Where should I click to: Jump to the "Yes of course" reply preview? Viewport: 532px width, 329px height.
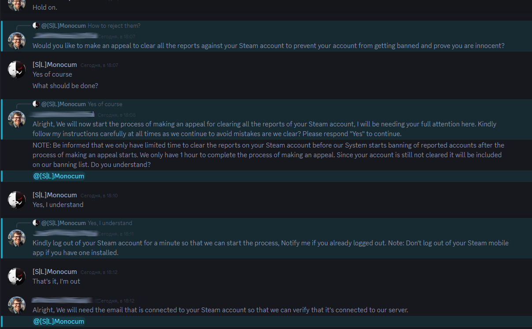point(105,104)
